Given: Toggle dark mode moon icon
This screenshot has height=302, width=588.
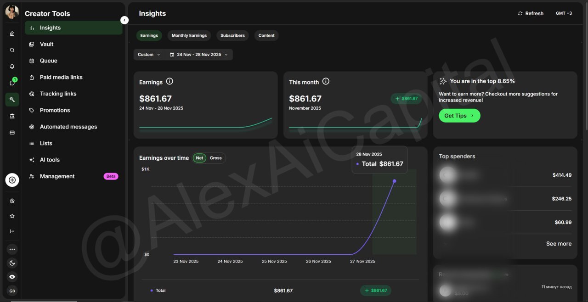Looking at the screenshot, I should click(x=12, y=263).
